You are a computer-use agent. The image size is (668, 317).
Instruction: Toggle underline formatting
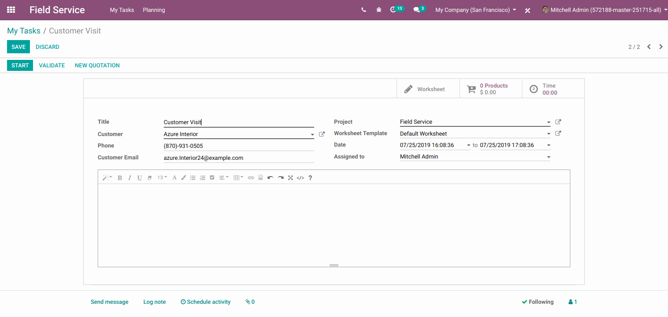point(139,177)
